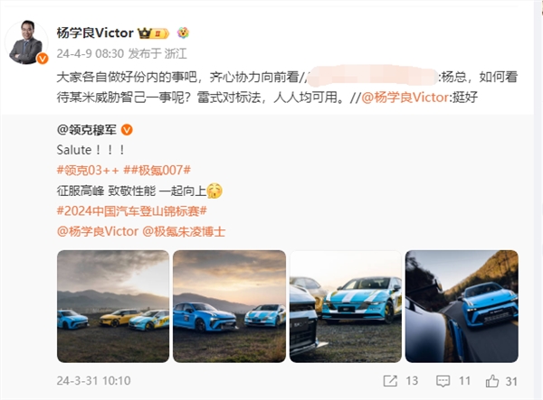543x400 pixels.
Task: Click verified badge next to 领克穆军
Action: pos(127,130)
